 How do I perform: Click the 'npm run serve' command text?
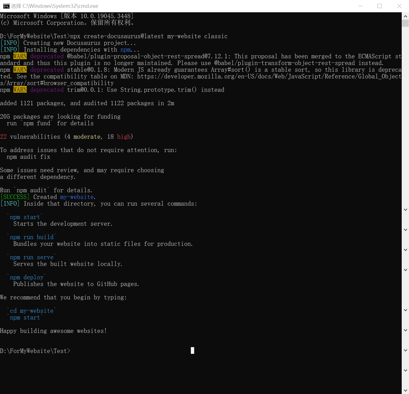point(32,257)
